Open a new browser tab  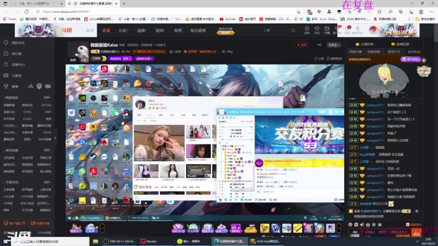click(124, 4)
